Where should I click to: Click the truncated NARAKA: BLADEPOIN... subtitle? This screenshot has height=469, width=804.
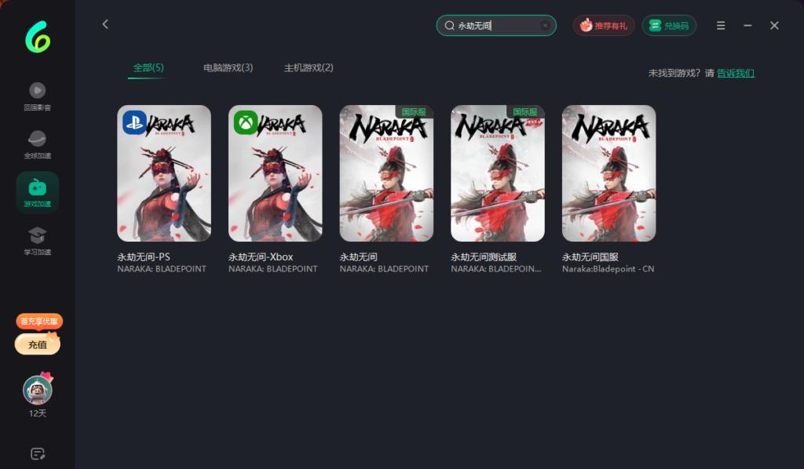coord(496,269)
